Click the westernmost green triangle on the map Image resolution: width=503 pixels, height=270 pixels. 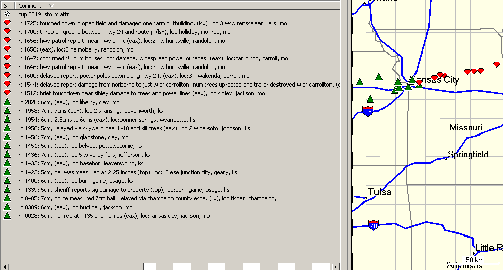pyautogui.click(x=360, y=81)
